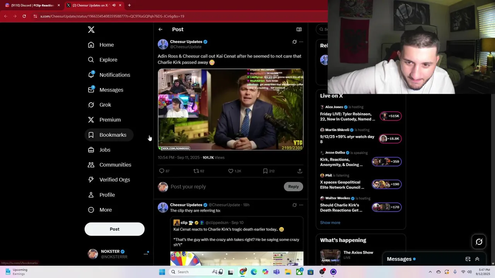Screen dimensions: 495x278
Task: Click the X logo in the sidebar
Action: coord(91,30)
